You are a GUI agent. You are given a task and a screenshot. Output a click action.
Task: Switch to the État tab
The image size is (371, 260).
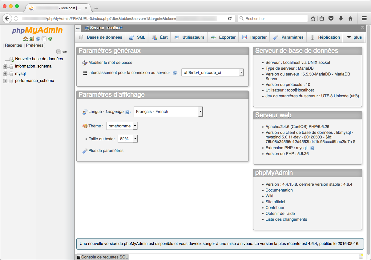160,37
